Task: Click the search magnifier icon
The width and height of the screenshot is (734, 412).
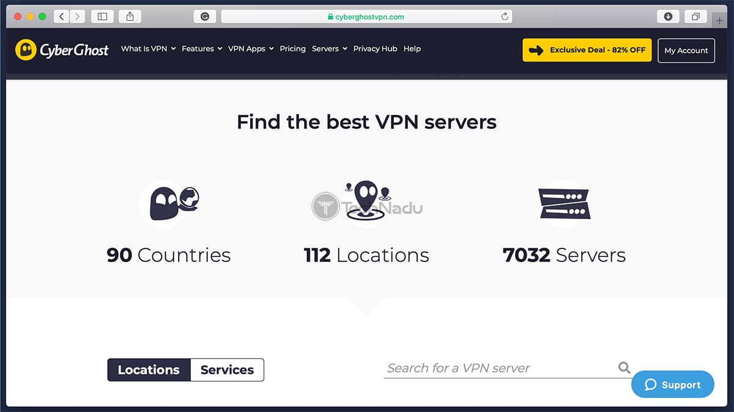Action: coord(624,367)
